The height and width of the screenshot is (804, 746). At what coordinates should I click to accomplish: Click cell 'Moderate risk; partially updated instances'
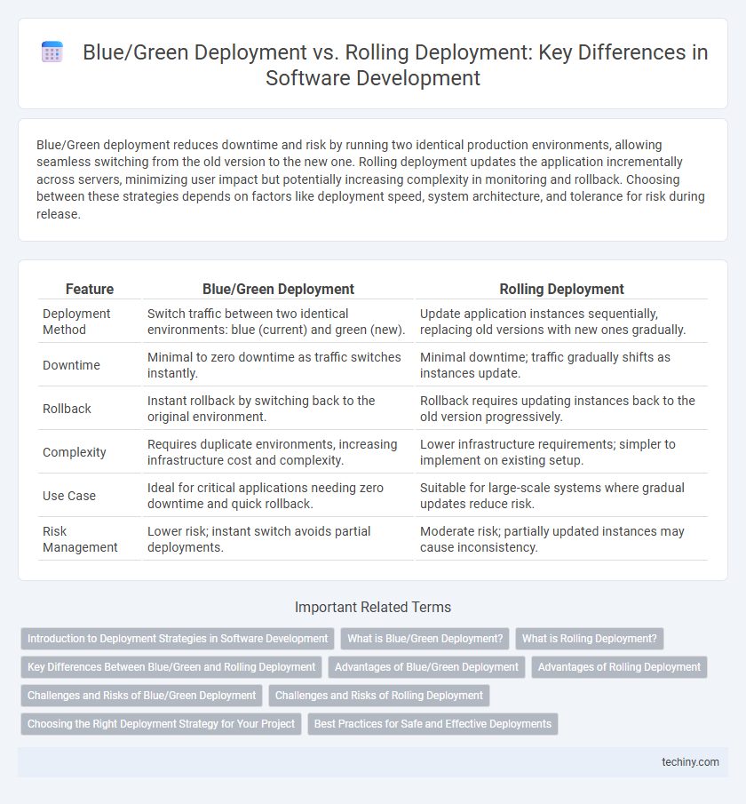click(x=561, y=539)
